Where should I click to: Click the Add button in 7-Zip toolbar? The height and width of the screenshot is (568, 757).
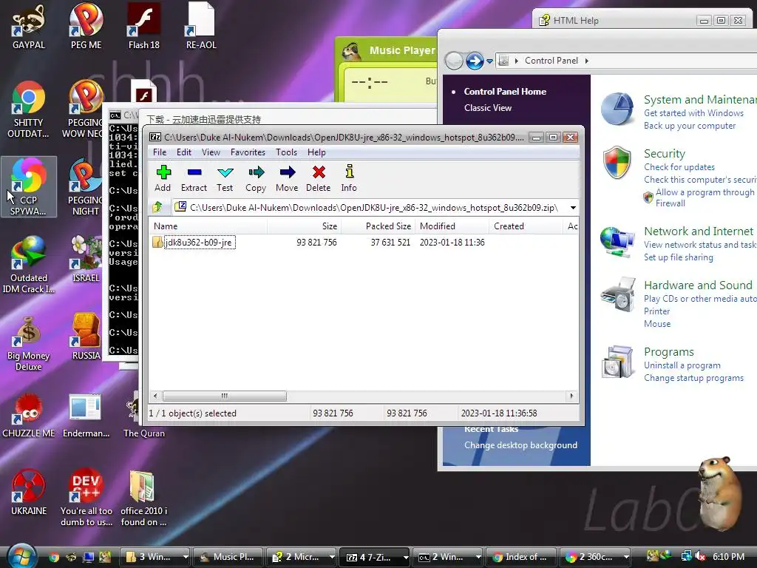(x=163, y=178)
